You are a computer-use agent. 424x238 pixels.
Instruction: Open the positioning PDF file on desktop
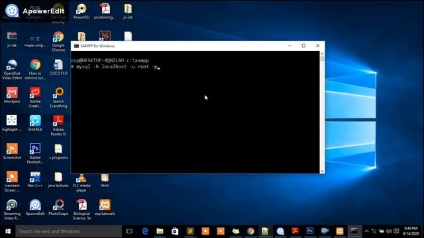tap(105, 11)
